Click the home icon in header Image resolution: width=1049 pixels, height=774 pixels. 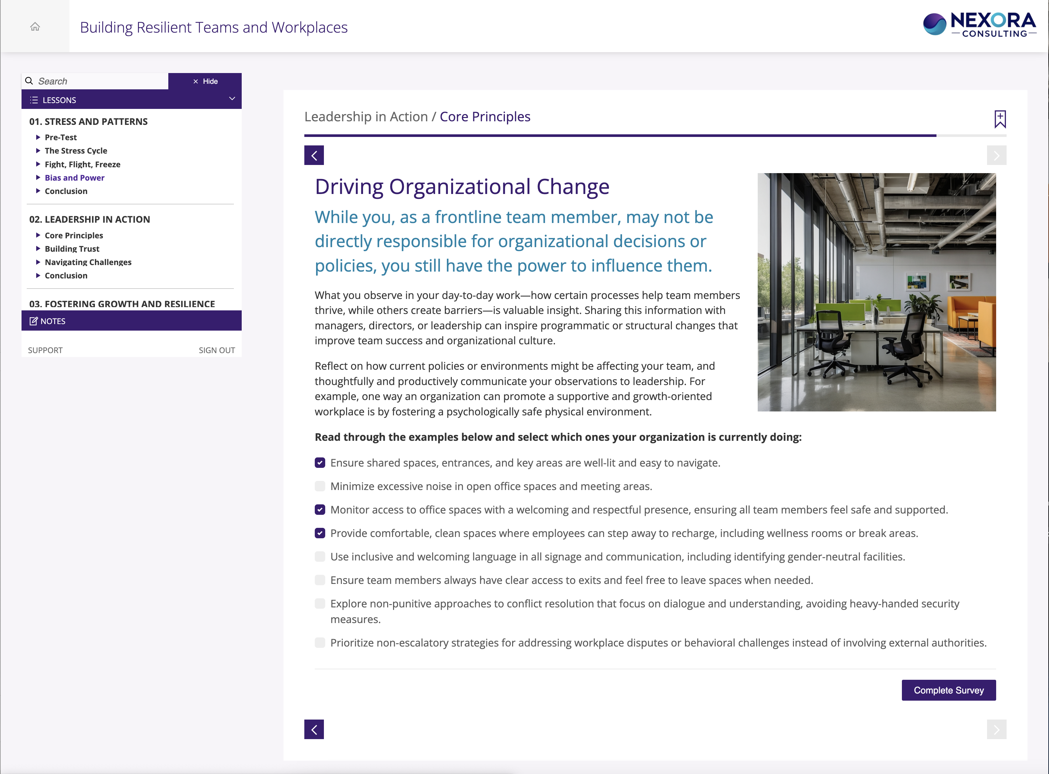[35, 27]
